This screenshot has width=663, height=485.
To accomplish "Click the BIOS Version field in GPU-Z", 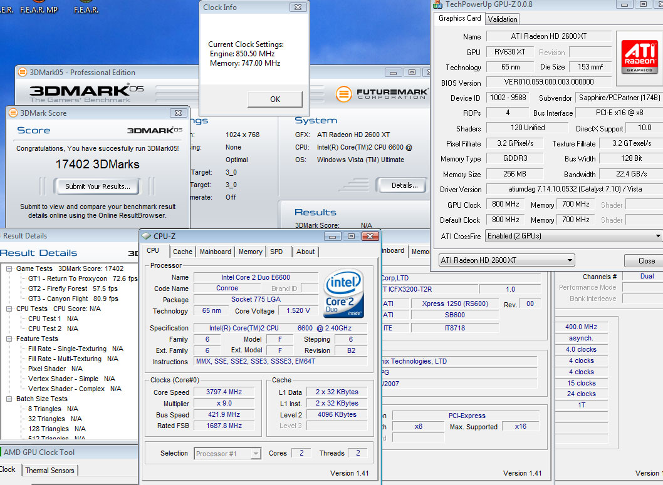I will 549,82.
